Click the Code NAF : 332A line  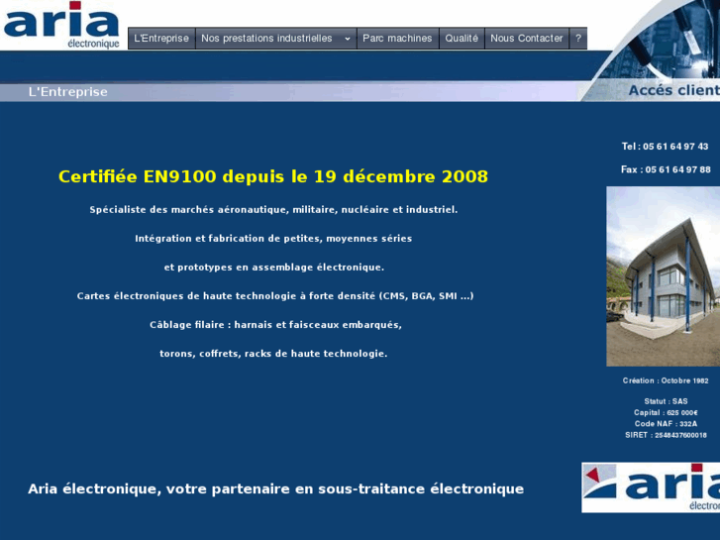pos(666,424)
